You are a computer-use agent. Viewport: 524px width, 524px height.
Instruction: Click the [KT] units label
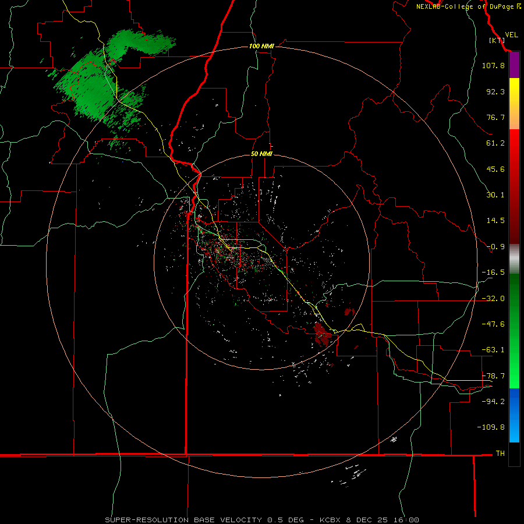497,40
